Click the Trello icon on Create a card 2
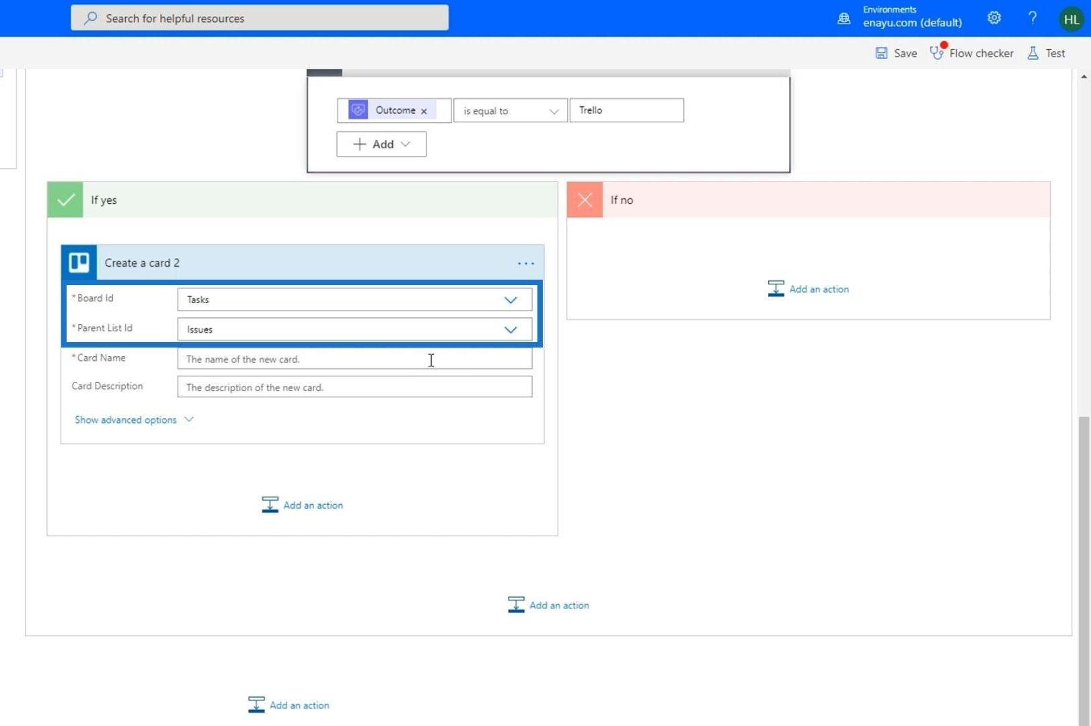 (x=79, y=262)
